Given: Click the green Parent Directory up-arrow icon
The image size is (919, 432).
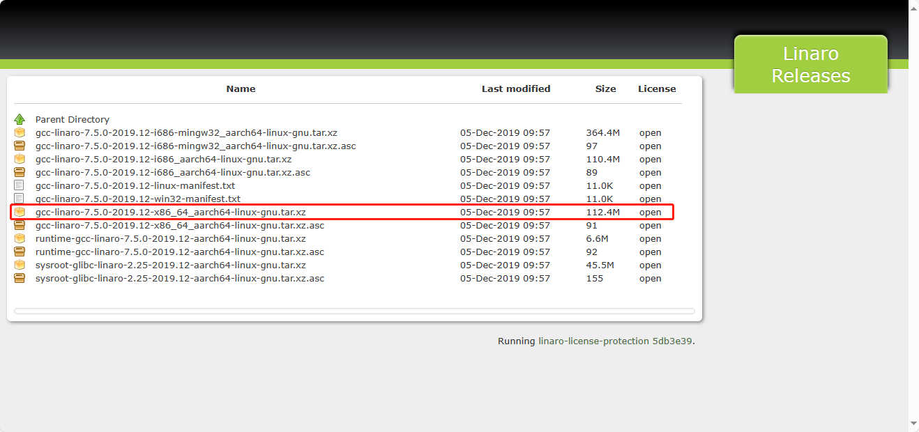Looking at the screenshot, I should pos(20,119).
